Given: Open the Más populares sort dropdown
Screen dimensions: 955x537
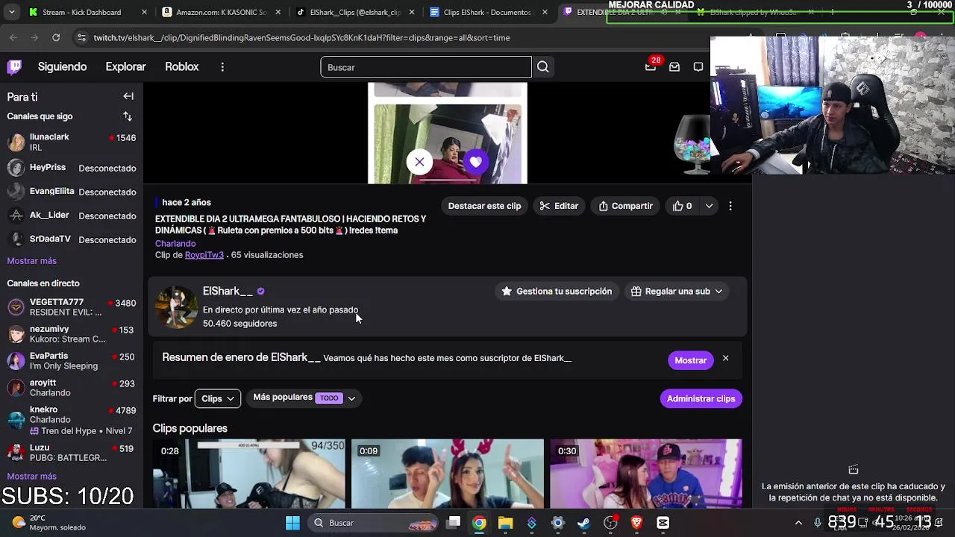Looking at the screenshot, I should point(304,398).
